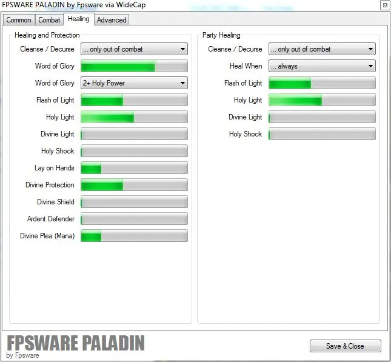Adjust the Word of Glory slider bar
391x362 pixels.
(134, 66)
